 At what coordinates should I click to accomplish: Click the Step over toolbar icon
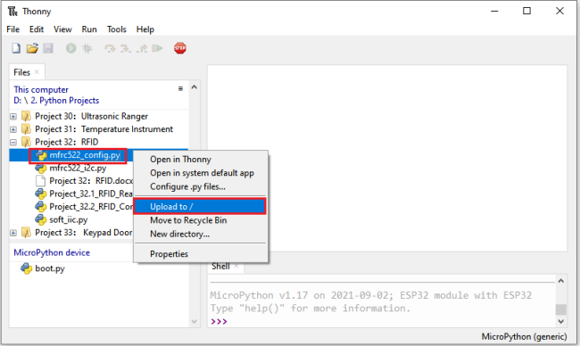110,48
